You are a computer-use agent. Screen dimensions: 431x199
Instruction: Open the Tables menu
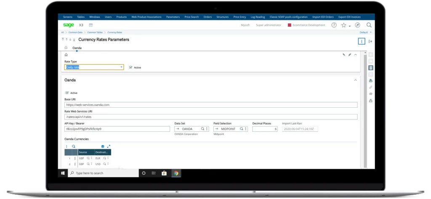(x=81, y=17)
